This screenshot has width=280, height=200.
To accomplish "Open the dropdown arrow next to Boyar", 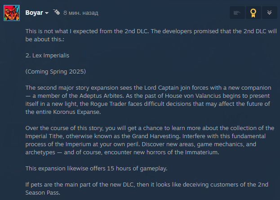I will pos(47,13).
